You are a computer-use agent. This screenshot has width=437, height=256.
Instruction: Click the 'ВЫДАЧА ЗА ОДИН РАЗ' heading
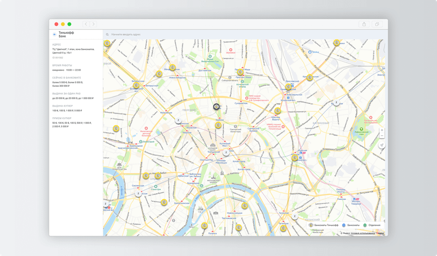(x=66, y=94)
